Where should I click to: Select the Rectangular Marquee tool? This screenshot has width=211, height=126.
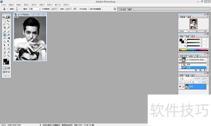[x=4, y=21]
